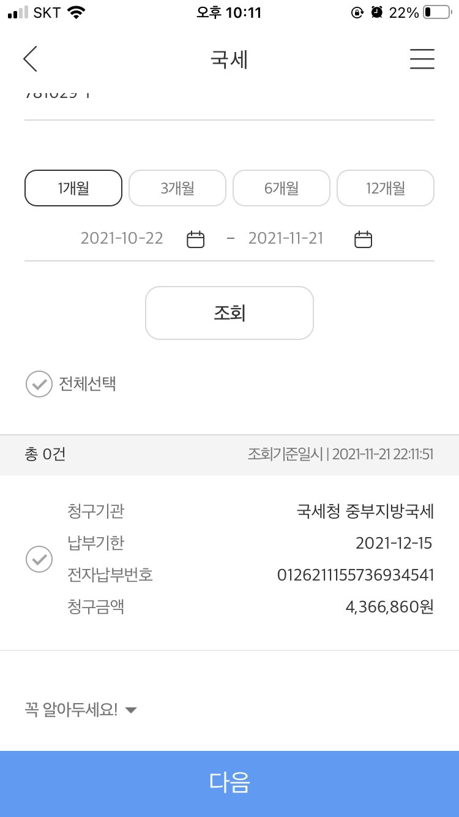Tap the rotation lock status icon
459x817 pixels.
[x=357, y=12]
